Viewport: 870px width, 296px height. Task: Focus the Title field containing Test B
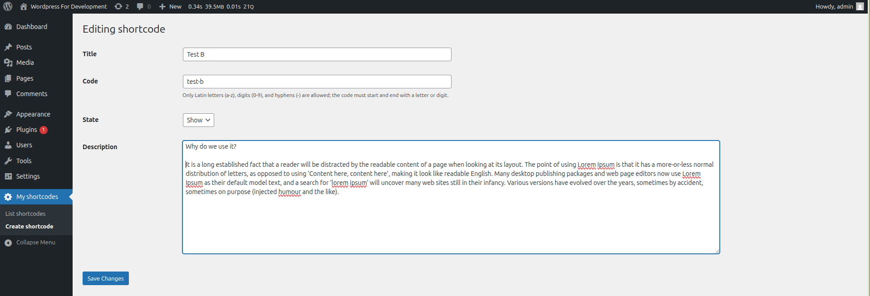tap(317, 54)
